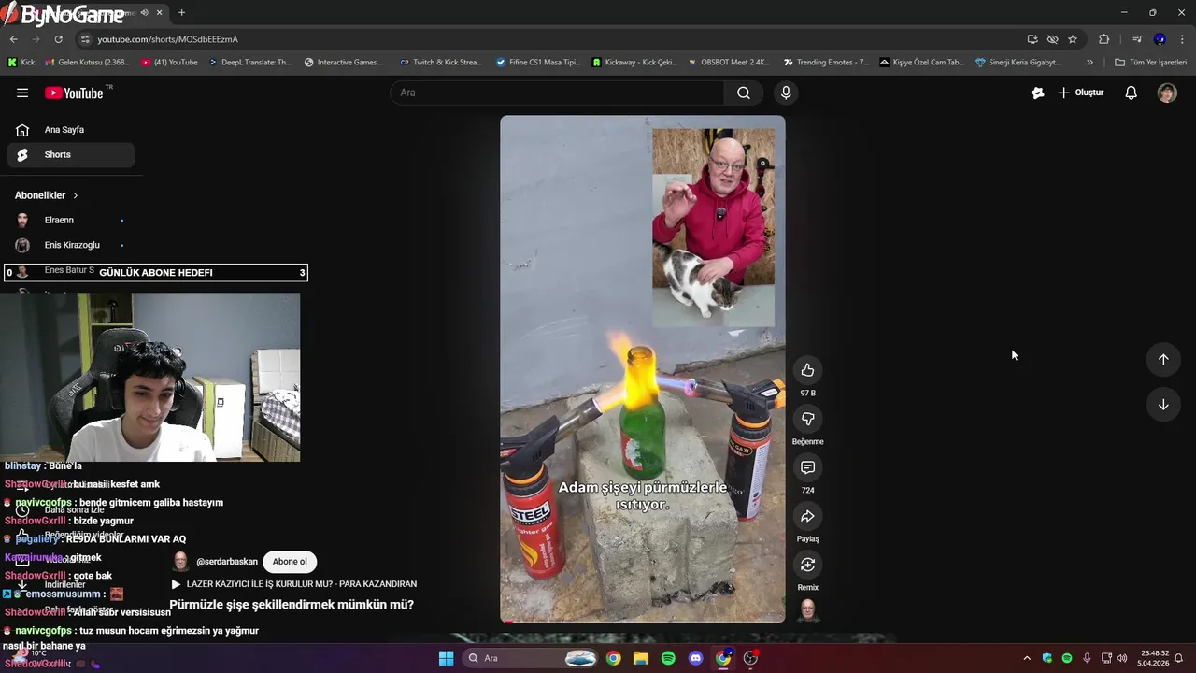Open Elraenn subscription channel
1196x673 pixels.
(x=71, y=221)
